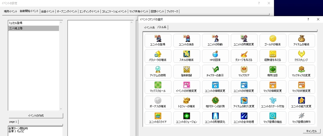Pick the ボーナスの増減 command
This screenshot has width=323, height=136.
tap(158, 103)
